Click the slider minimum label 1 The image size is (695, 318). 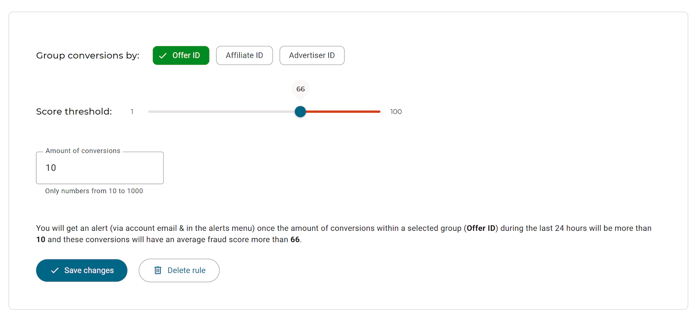tap(132, 111)
